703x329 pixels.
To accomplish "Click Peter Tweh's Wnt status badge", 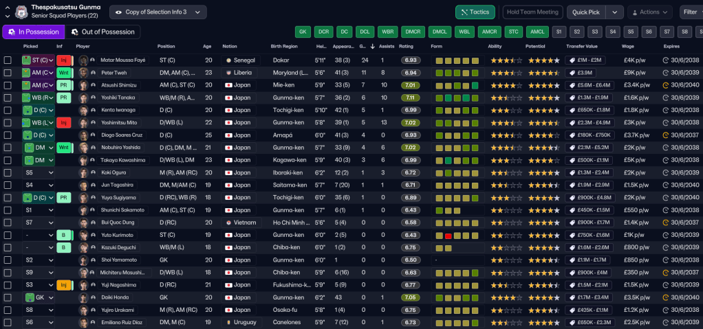I will click(63, 73).
